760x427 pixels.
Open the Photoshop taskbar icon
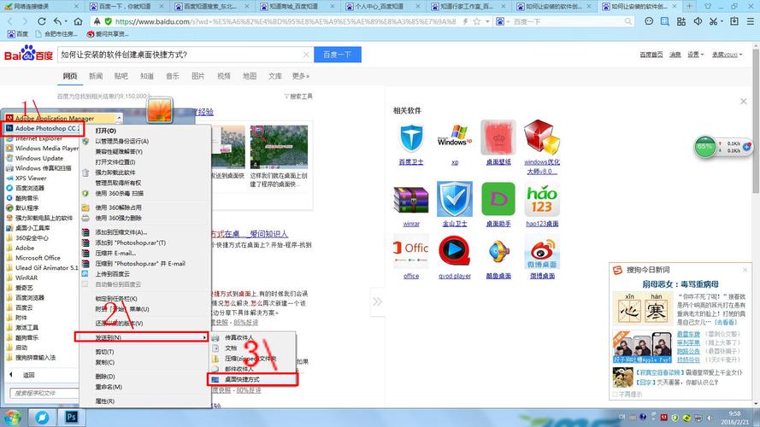tap(71, 417)
